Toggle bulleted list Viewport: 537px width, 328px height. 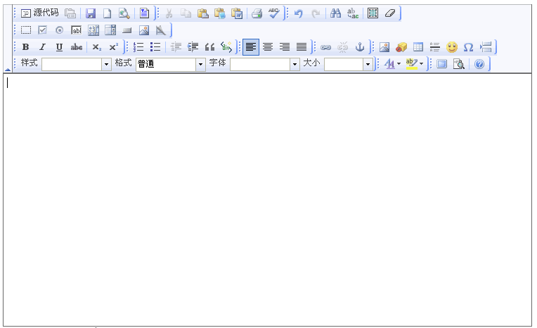tap(155, 47)
